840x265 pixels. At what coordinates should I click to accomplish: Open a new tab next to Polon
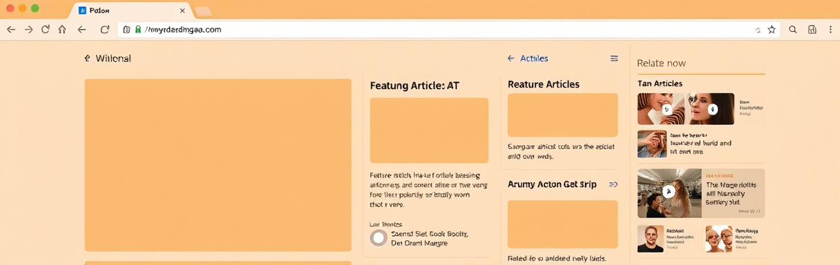pyautogui.click(x=203, y=12)
